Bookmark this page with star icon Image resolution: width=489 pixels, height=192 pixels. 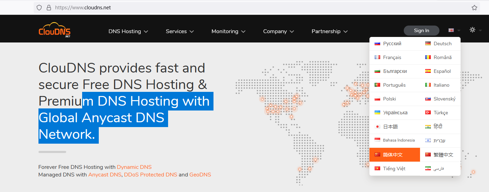(x=474, y=8)
